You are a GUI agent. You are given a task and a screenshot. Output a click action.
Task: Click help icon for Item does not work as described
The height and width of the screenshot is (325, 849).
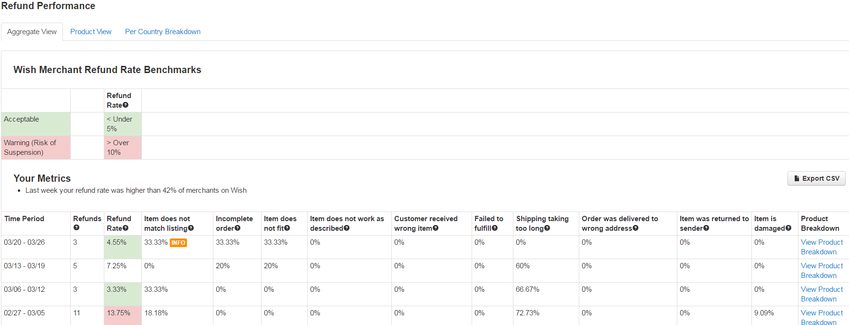(x=347, y=228)
